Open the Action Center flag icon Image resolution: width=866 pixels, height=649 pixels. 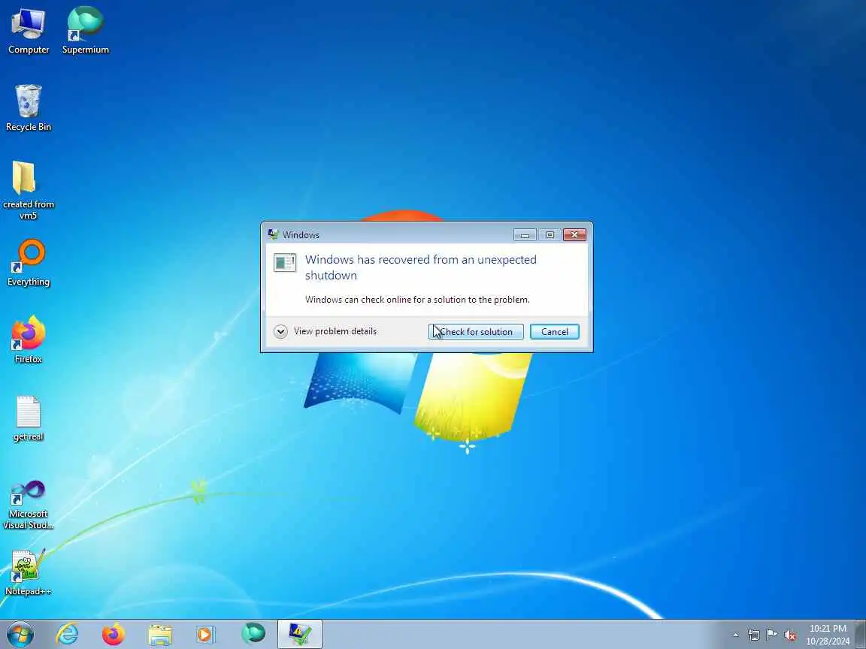(x=772, y=635)
